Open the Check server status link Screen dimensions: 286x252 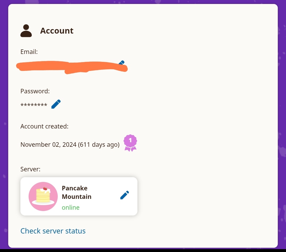coord(53,231)
